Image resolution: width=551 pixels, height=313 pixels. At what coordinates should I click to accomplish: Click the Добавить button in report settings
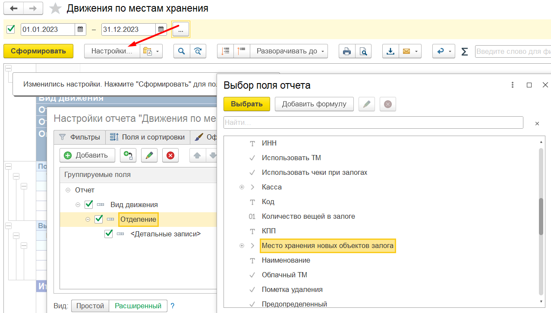click(x=88, y=155)
